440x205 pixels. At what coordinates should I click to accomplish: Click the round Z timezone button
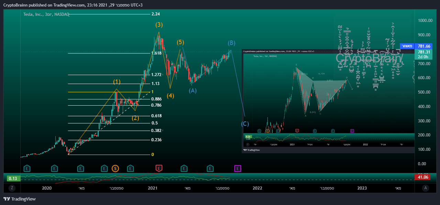12,188
